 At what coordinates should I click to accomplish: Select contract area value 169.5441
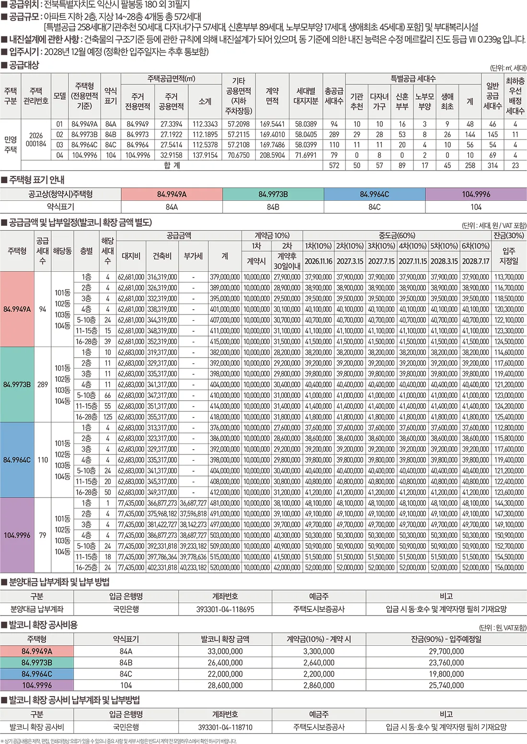tap(272, 124)
